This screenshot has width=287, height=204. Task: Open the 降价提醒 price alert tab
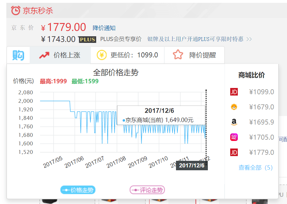coord(194,55)
